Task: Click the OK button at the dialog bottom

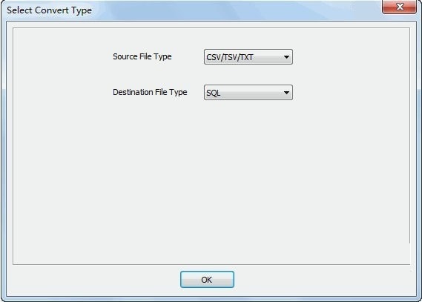Action: 207,280
